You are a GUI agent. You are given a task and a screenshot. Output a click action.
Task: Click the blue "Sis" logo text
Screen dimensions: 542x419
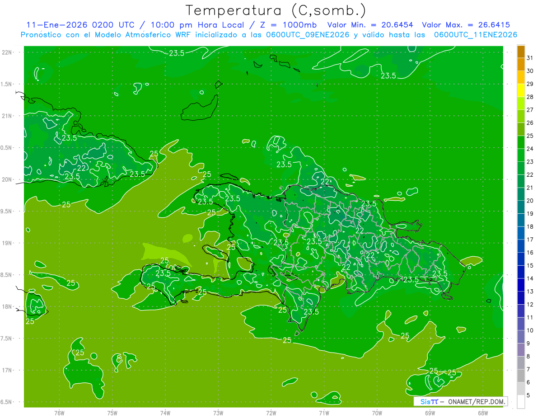[x=425, y=401]
